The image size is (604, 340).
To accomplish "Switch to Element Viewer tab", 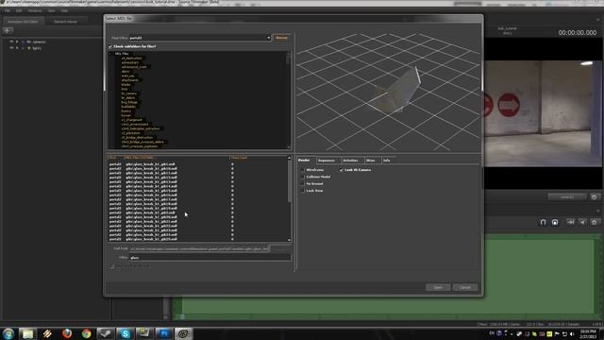I will tap(65, 22).
